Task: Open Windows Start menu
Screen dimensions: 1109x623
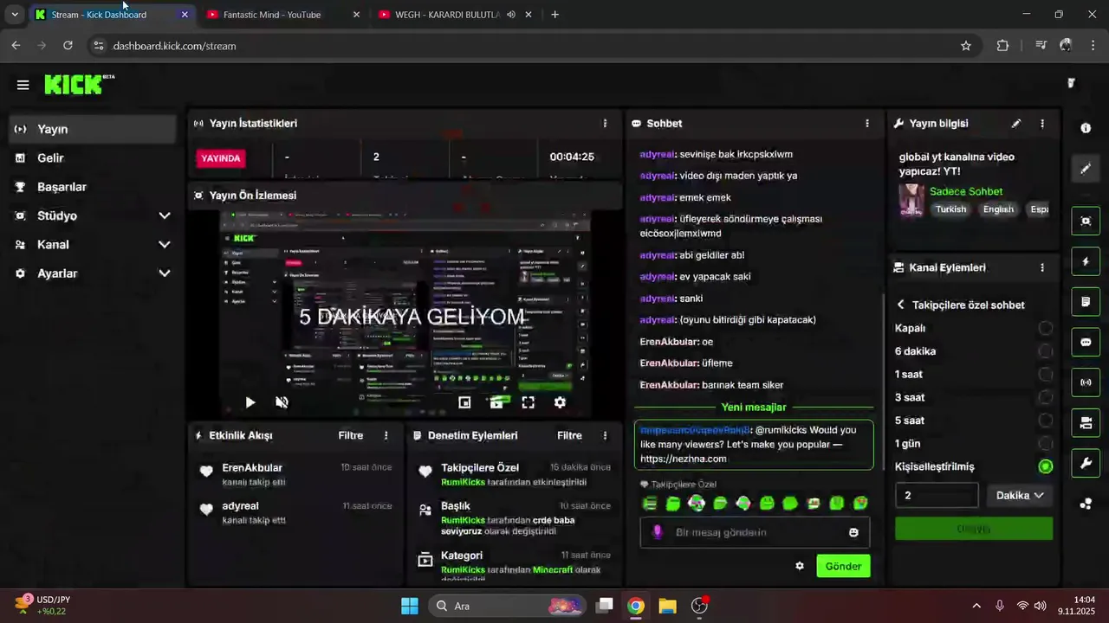Action: [x=410, y=606]
